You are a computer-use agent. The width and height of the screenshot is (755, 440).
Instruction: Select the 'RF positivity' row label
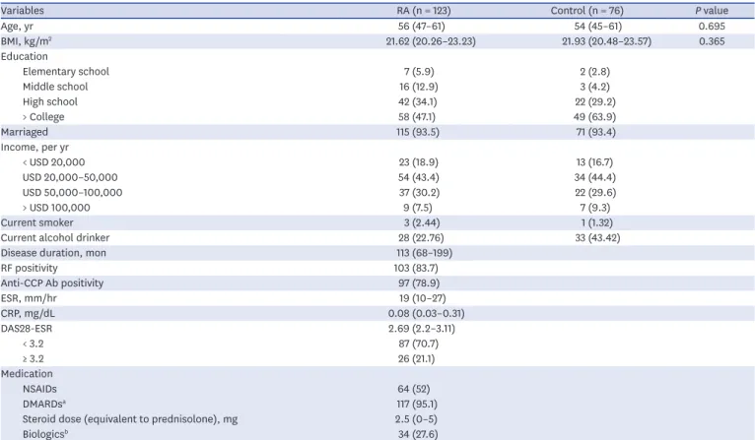pos(29,269)
